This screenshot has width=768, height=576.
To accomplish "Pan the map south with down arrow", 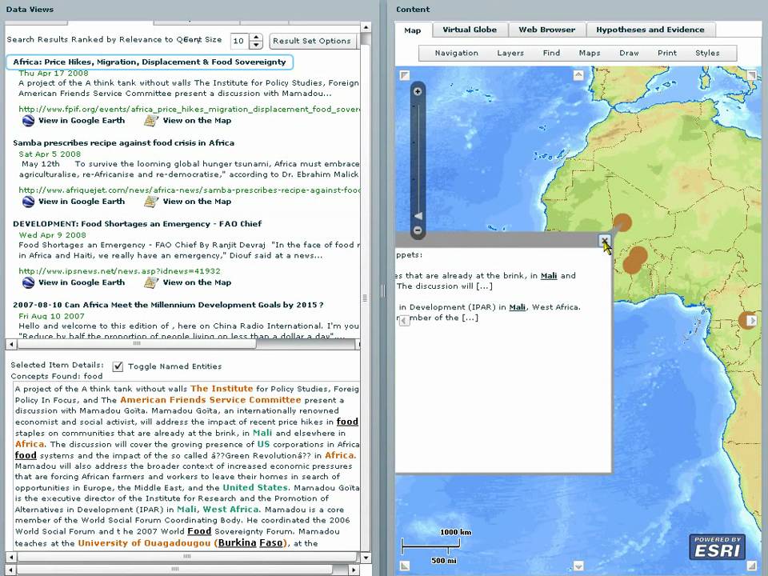I will tap(578, 566).
